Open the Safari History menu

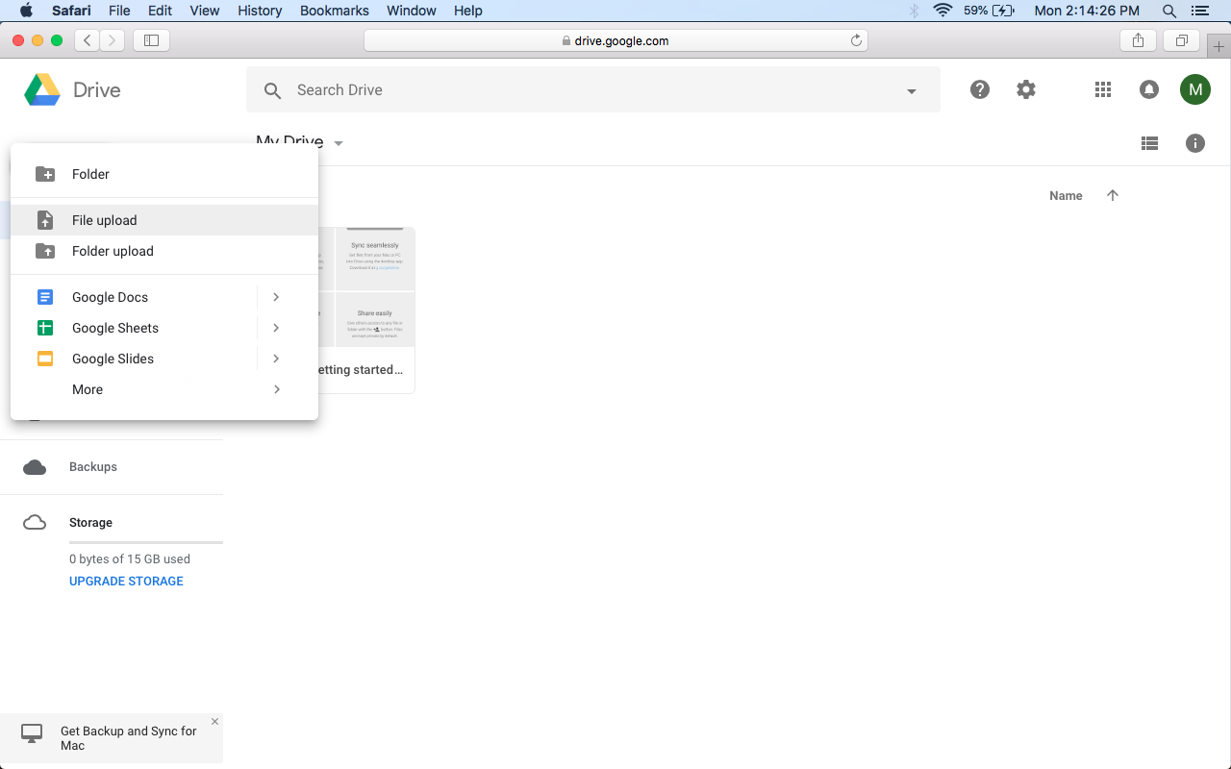(x=260, y=11)
